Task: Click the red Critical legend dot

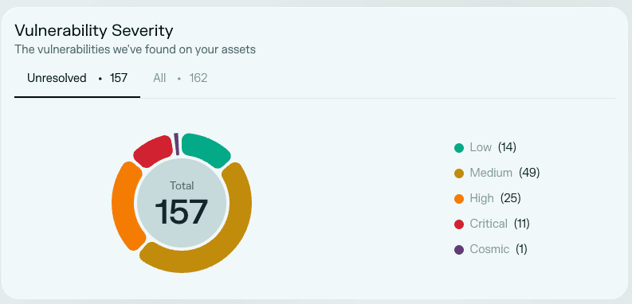Action: tap(459, 224)
